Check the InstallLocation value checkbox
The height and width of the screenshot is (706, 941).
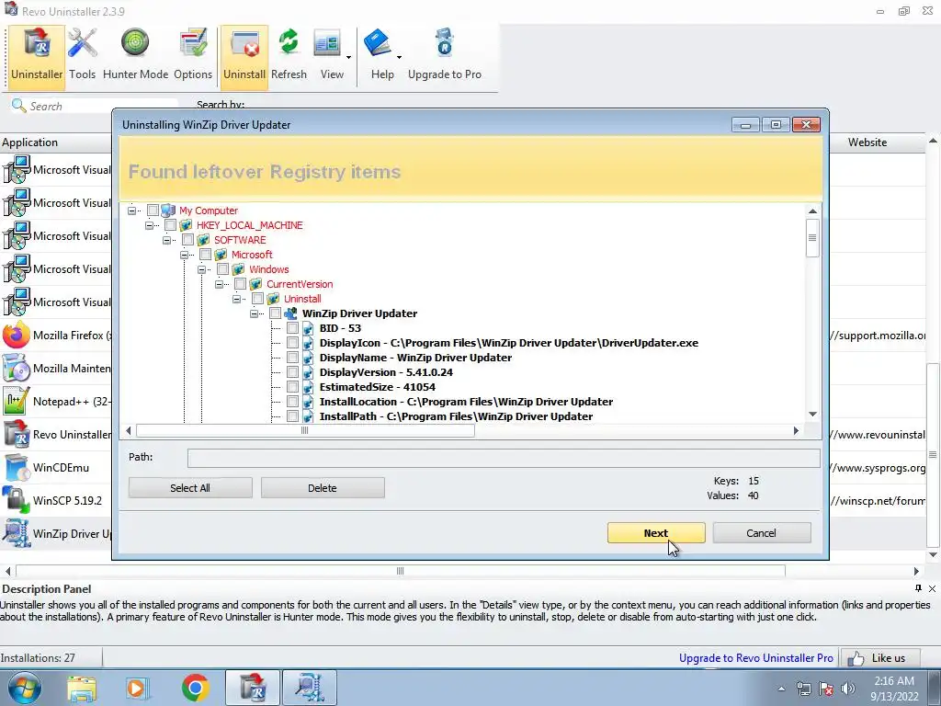click(292, 402)
